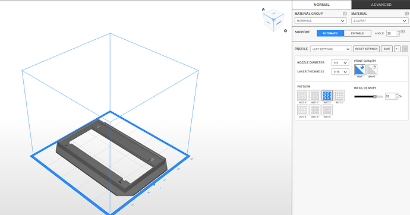Open view settings gear icon near cube
The width and height of the screenshot is (410, 215).
point(285,31)
